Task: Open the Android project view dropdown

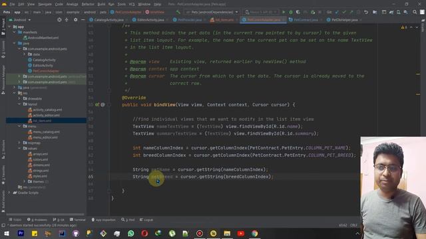Action: click(x=20, y=20)
